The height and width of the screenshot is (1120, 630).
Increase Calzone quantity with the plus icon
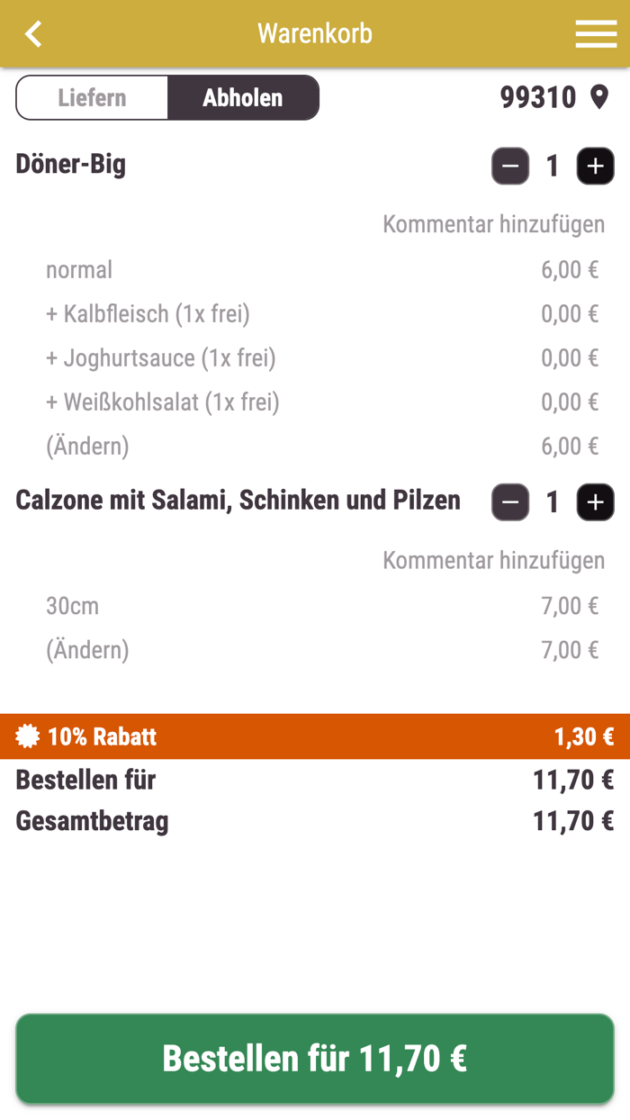click(x=596, y=501)
